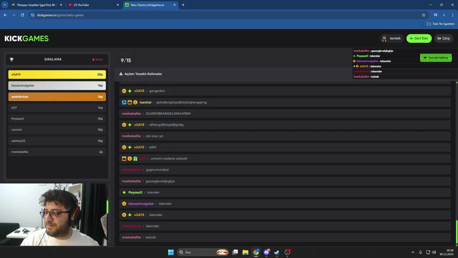Select xGAYE 20p ranking row
The image size is (458, 258).
pyautogui.click(x=57, y=75)
